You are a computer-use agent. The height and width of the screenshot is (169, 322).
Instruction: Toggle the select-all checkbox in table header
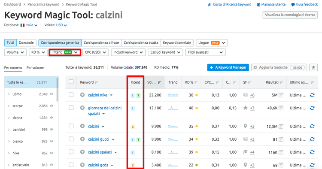pos(71,82)
